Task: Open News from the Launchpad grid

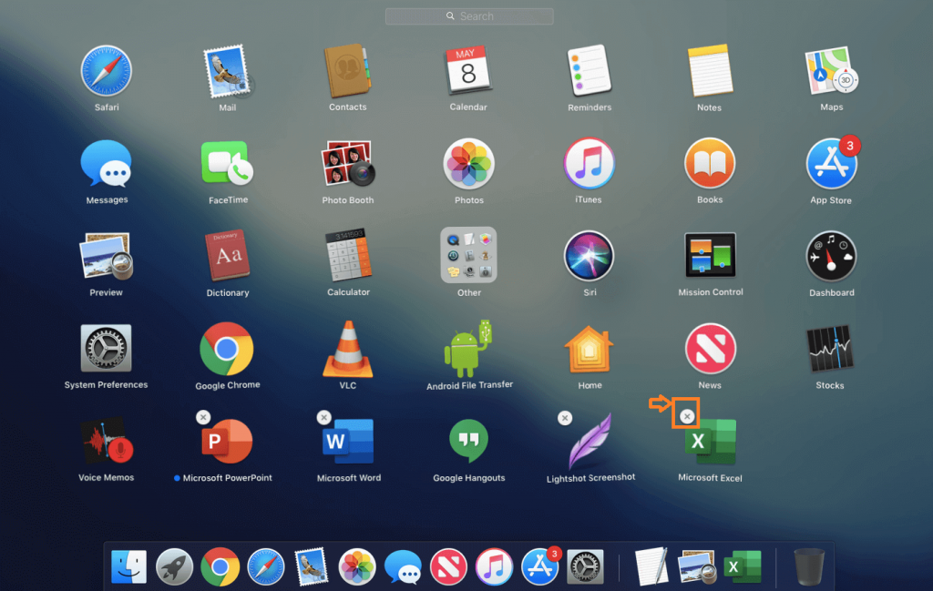Action: click(x=710, y=349)
